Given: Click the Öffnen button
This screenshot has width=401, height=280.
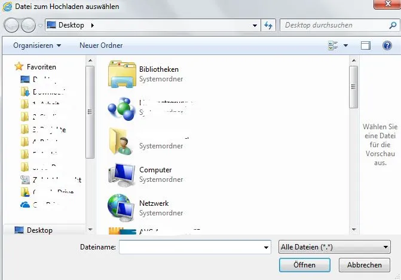Looking at the screenshot, I should 305,265.
